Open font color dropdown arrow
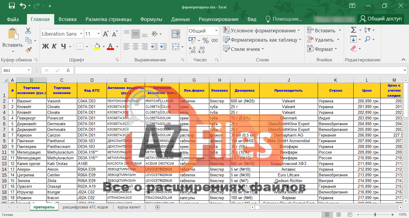Screen dimensions: 409x218 117,47
